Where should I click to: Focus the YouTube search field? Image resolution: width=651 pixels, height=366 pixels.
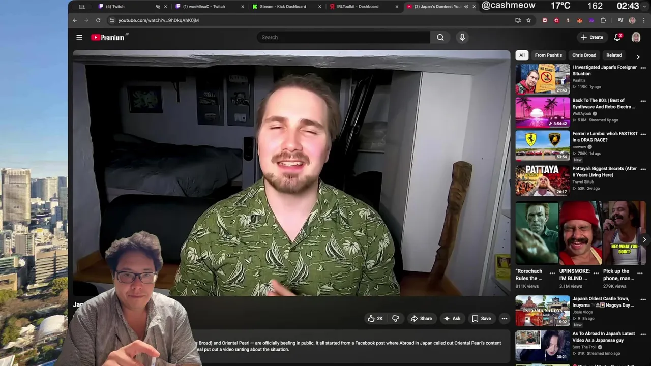point(343,37)
